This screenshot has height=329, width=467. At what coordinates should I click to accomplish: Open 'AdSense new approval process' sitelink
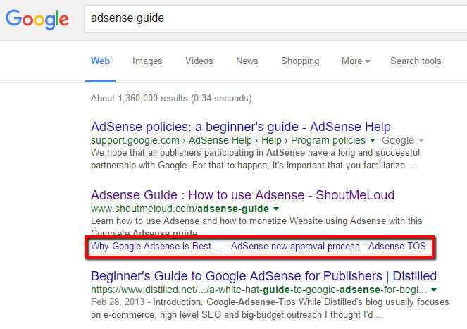[295, 246]
